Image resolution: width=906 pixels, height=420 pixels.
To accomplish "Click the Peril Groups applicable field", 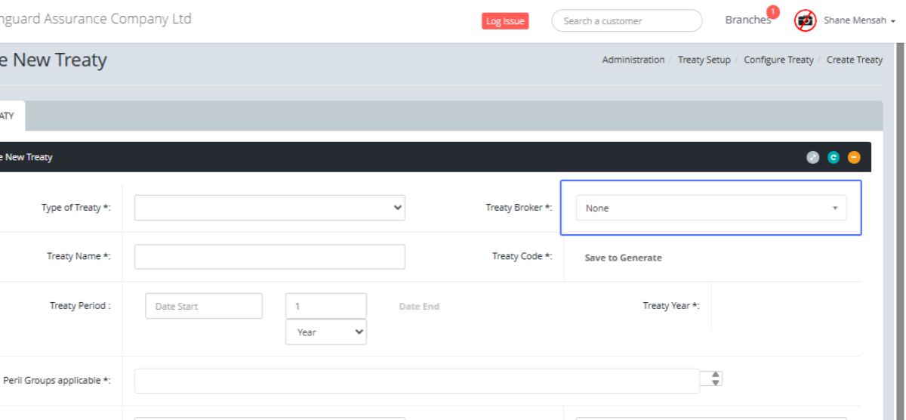I will pos(417,381).
